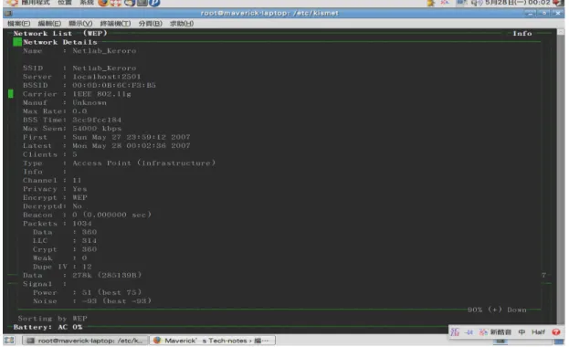Switch to the Maverick's Tech-notes Firefox taskbar button

pos(213,341)
